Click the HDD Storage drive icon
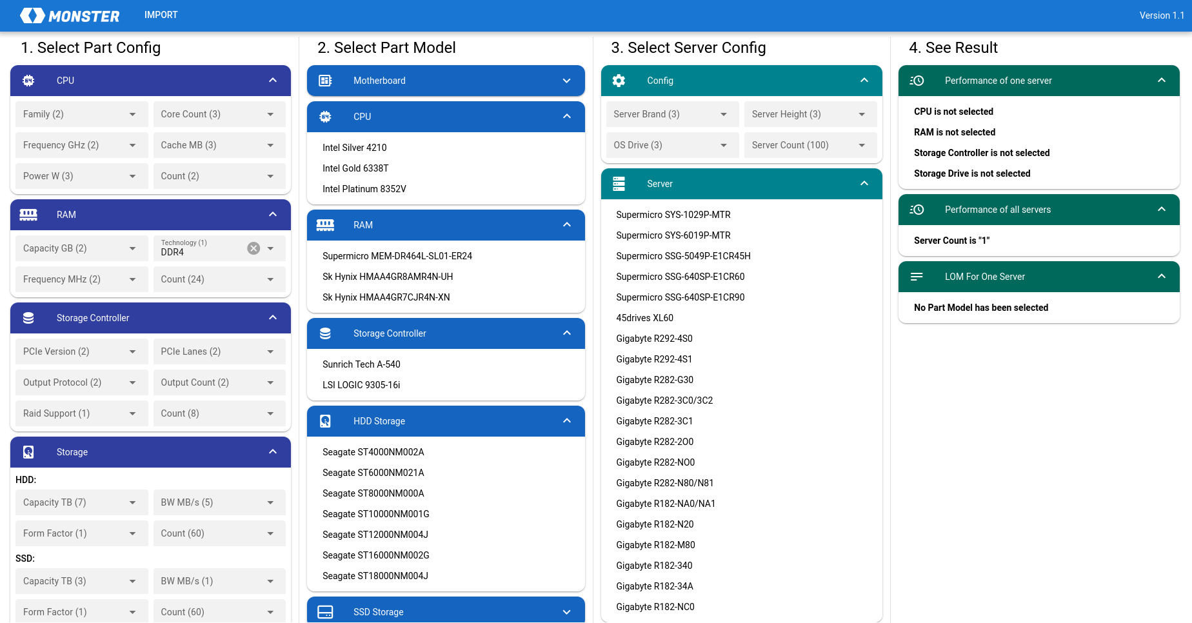Image resolution: width=1192 pixels, height=623 pixels. click(326, 421)
